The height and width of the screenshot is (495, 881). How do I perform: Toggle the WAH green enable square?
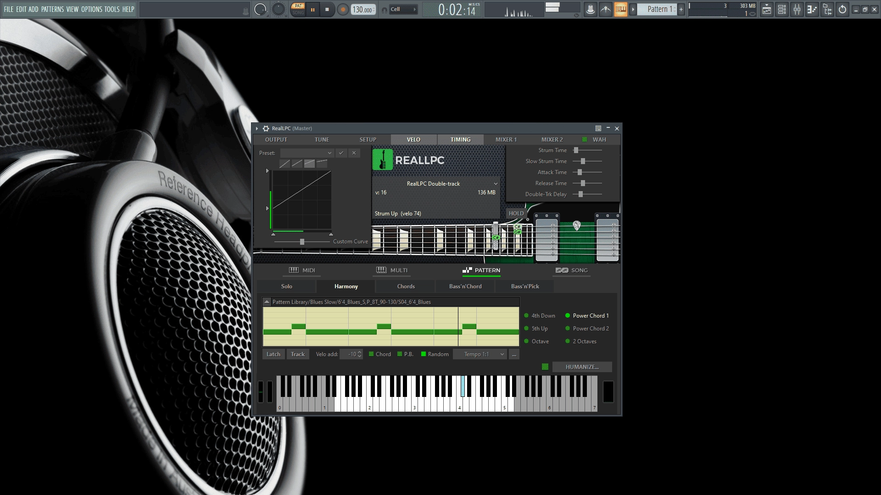click(x=585, y=140)
